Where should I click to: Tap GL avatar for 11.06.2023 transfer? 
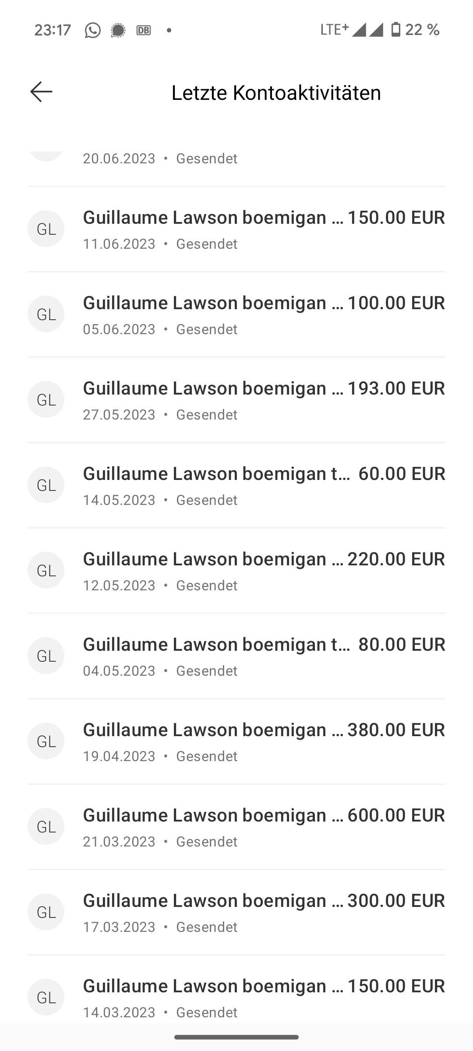click(46, 229)
